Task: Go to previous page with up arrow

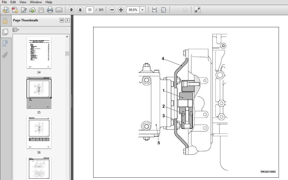Action: [x=71, y=10]
